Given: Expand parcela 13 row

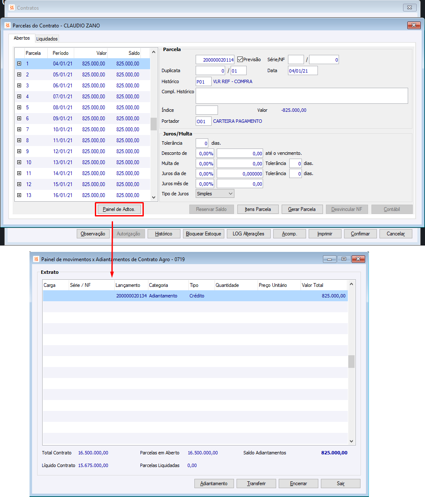Looking at the screenshot, I should click(x=19, y=195).
